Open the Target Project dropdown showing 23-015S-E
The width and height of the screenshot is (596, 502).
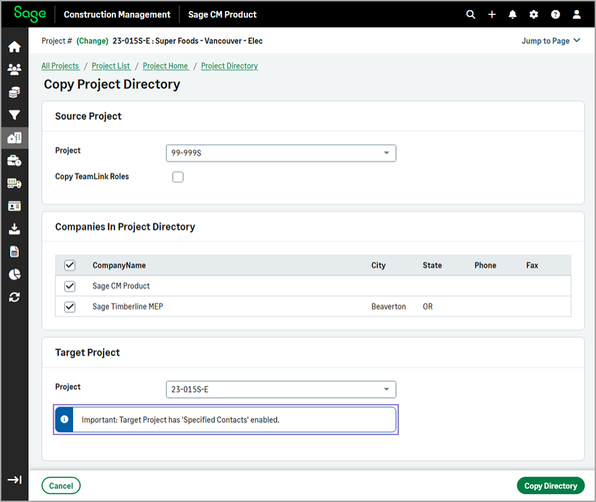281,390
